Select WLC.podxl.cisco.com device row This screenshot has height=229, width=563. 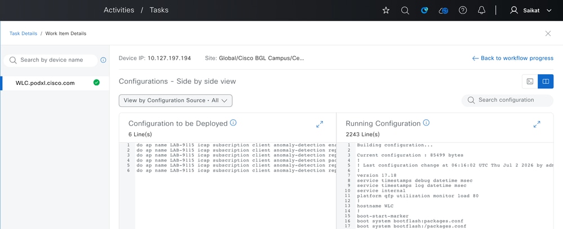tap(56, 83)
